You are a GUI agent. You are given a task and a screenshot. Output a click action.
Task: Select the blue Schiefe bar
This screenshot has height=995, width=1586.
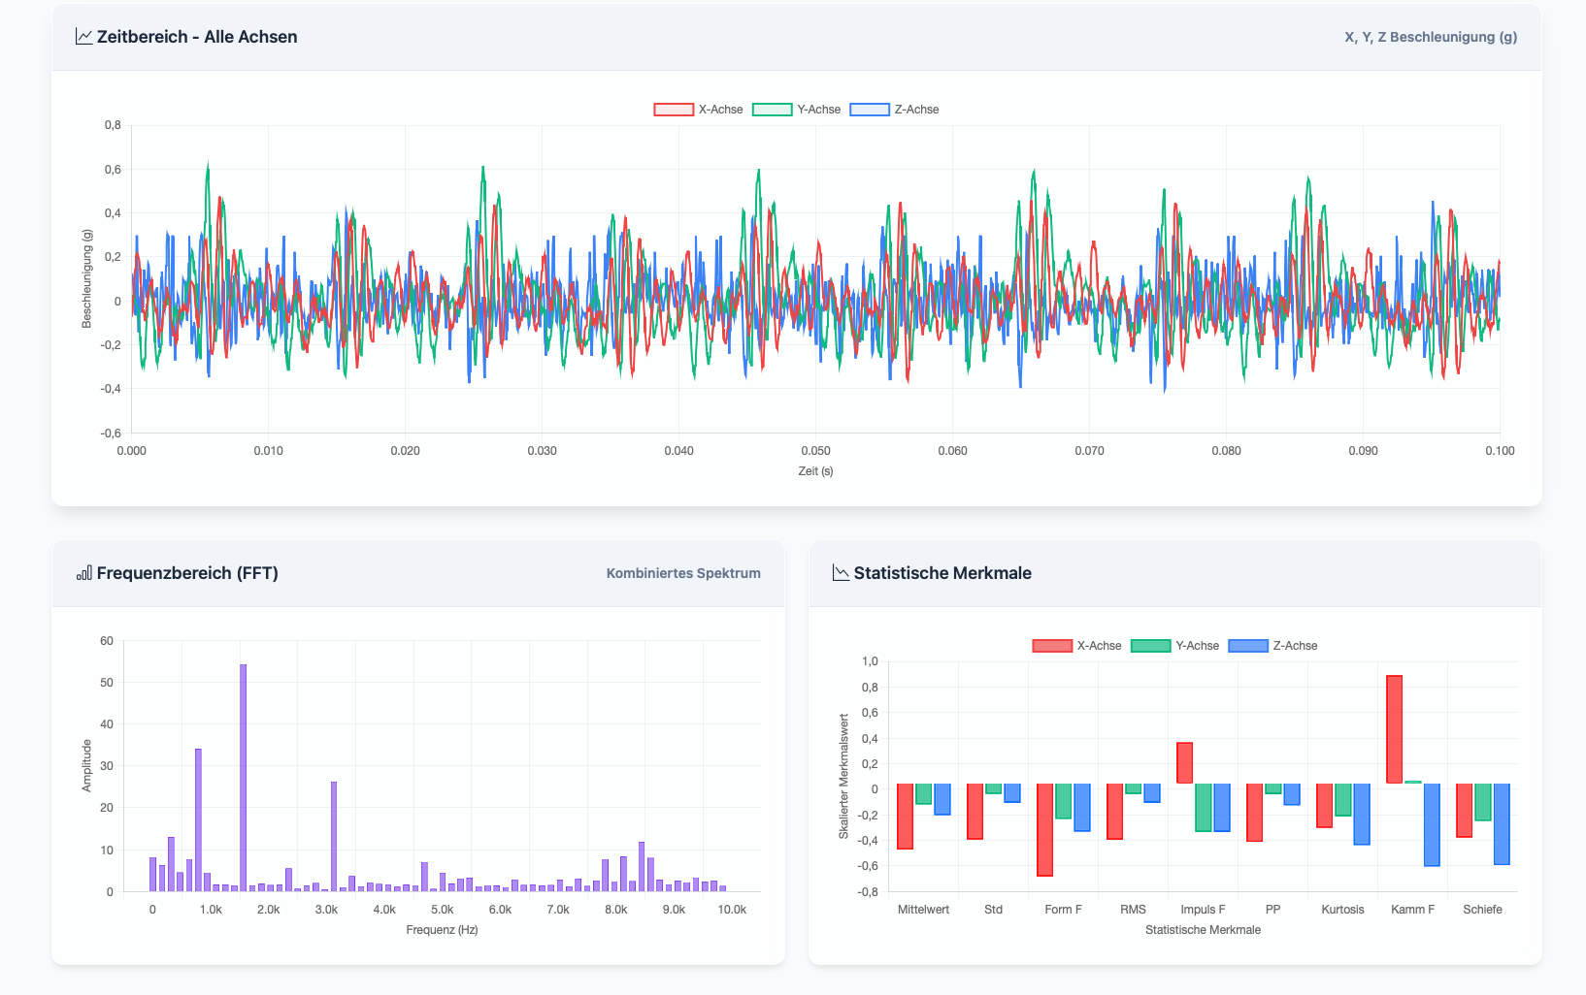(x=1502, y=823)
